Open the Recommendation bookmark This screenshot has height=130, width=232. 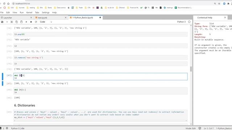(x=183, y=8)
